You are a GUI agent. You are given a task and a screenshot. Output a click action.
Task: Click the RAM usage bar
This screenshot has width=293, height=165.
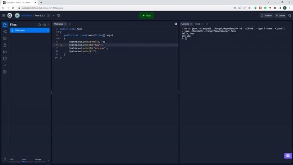pos(27,162)
